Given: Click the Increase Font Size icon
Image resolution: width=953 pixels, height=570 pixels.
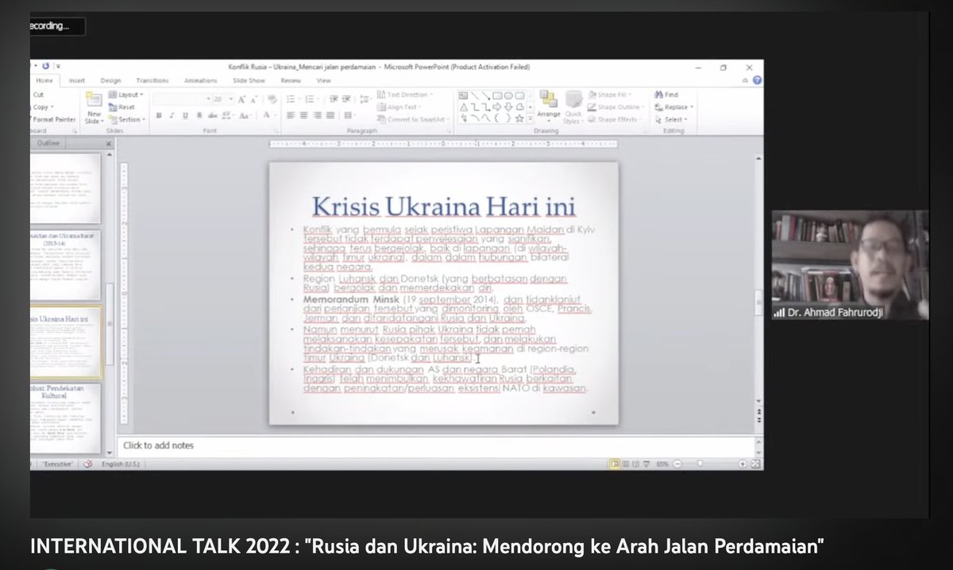Looking at the screenshot, I should click(241, 98).
